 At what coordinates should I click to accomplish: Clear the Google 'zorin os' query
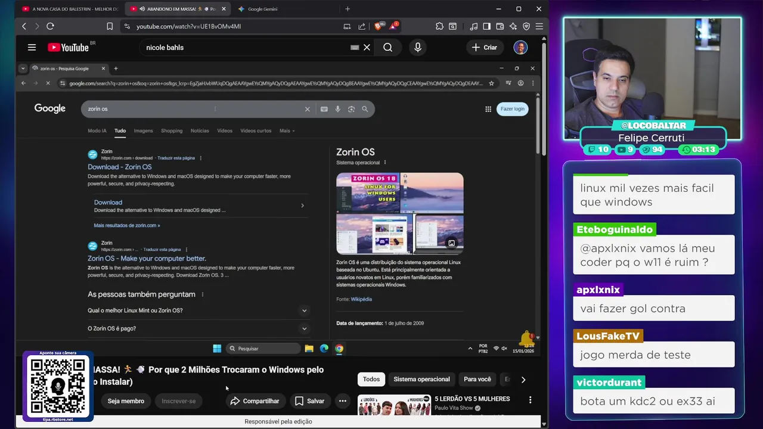pyautogui.click(x=308, y=109)
